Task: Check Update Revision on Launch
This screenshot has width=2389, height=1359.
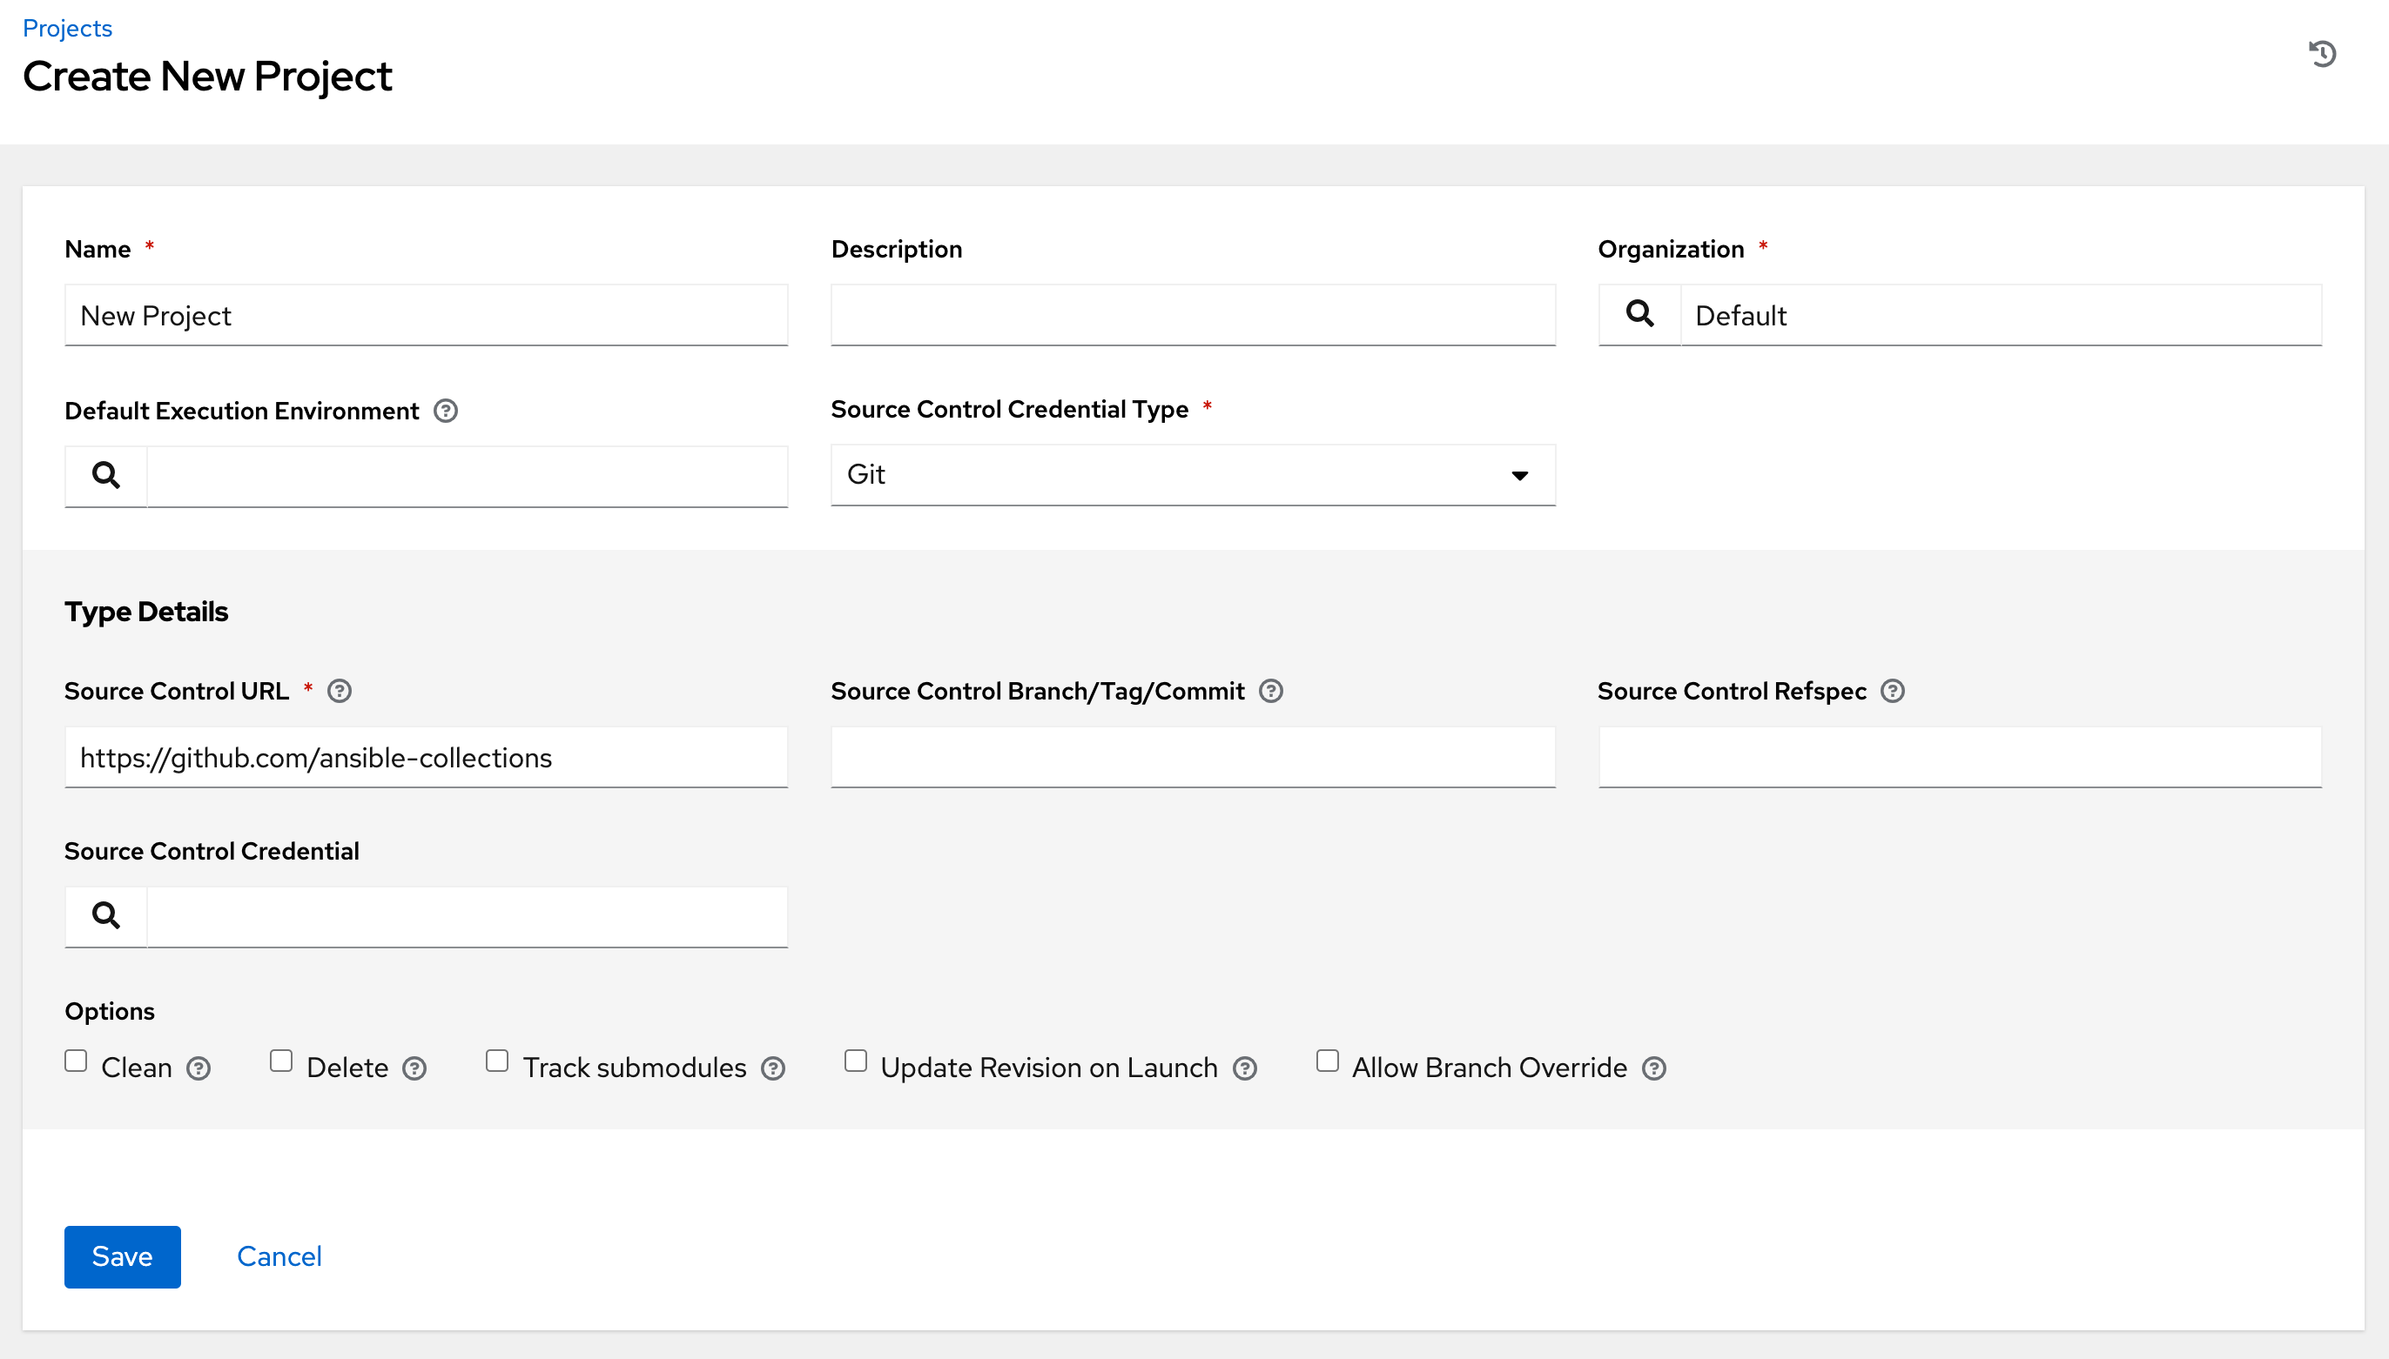Action: pos(855,1061)
